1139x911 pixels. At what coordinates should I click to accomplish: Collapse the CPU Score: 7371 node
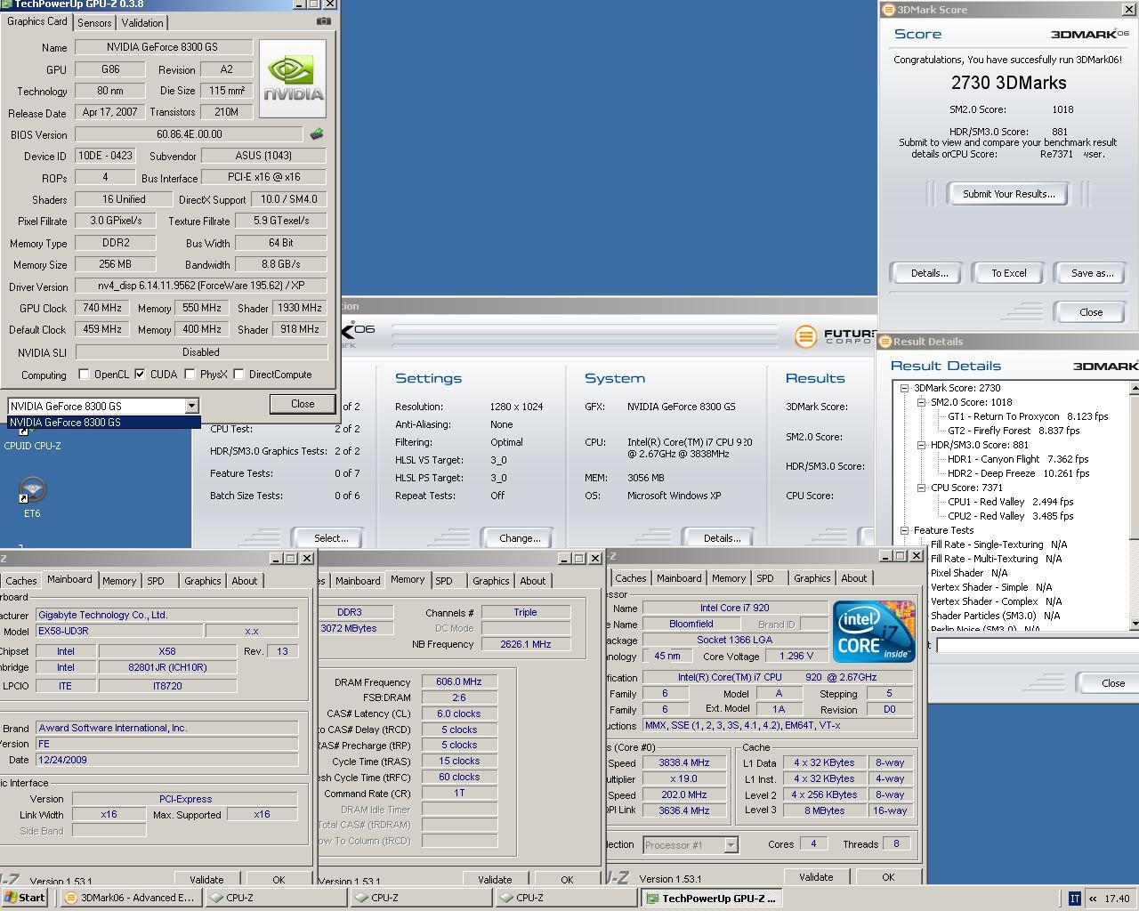pos(921,488)
